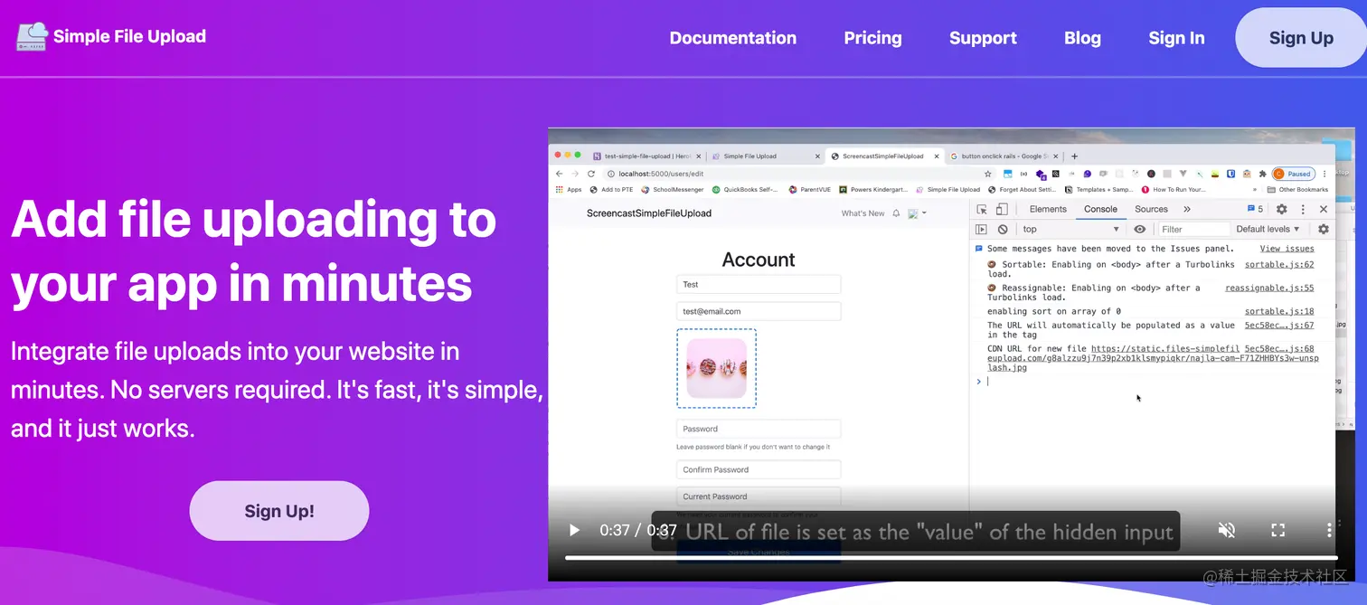Open the Simple File Upload home link text
Image resolution: width=1367 pixels, height=605 pixels.
129,36
